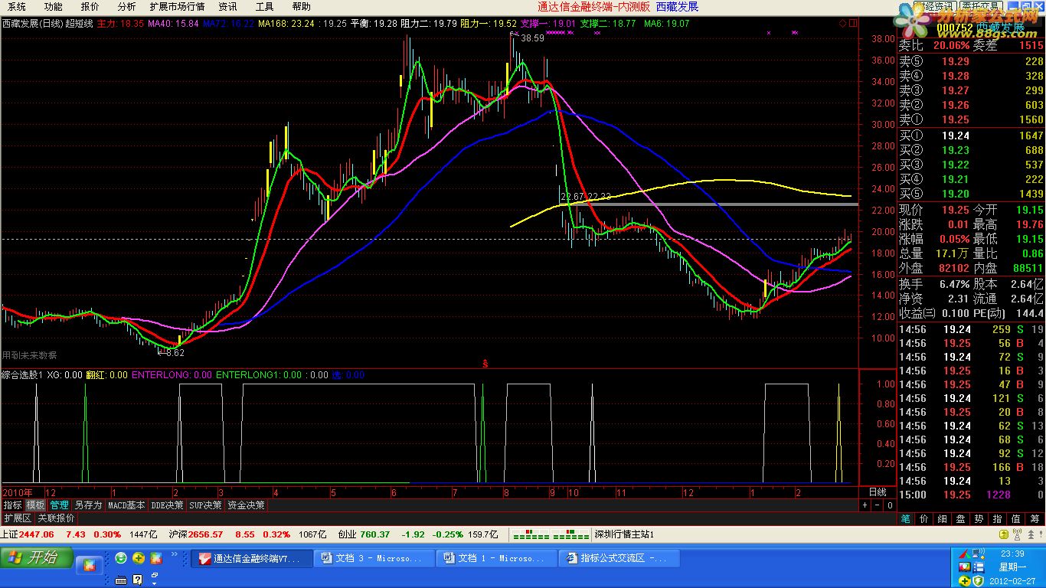
Task: Select the 管理 tab below the chart
Action: point(60,505)
